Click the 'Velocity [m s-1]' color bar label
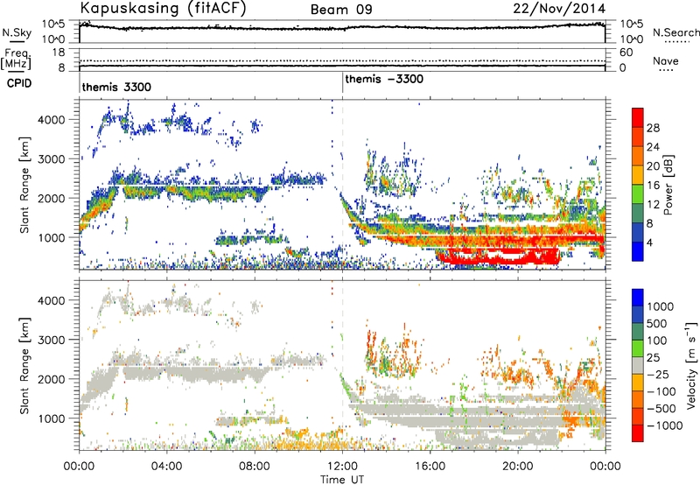Viewport: 700px width, 485px height. pyautogui.click(x=691, y=365)
